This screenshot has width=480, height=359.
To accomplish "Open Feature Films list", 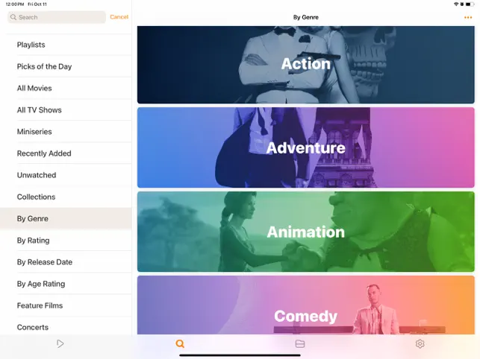I will 66,305.
